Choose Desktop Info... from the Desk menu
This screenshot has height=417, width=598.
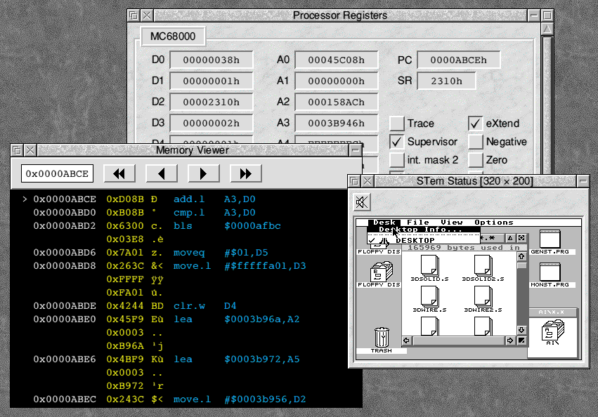(x=420, y=230)
